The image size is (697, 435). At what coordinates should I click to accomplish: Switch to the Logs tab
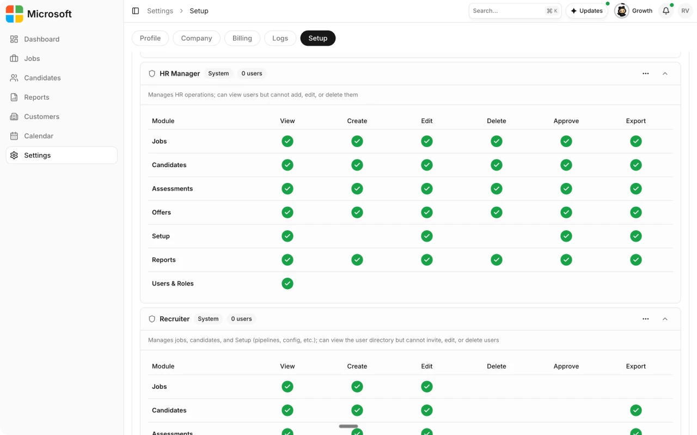tap(280, 38)
